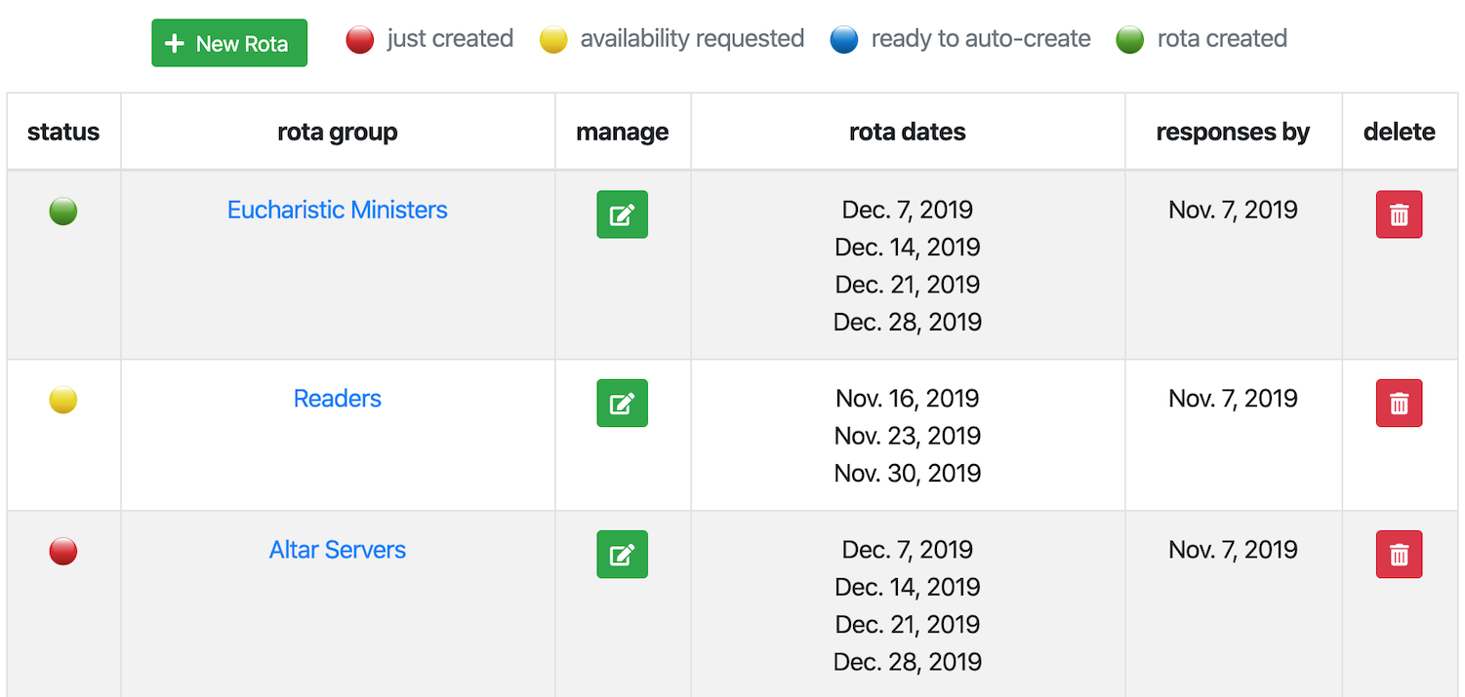The height and width of the screenshot is (697, 1465).
Task: Click yellow status dot for Readers
Action: tap(63, 400)
